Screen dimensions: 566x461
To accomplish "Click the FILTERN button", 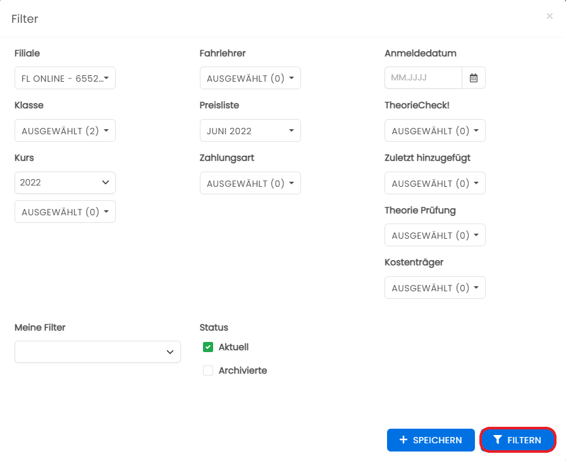I will tap(518, 439).
